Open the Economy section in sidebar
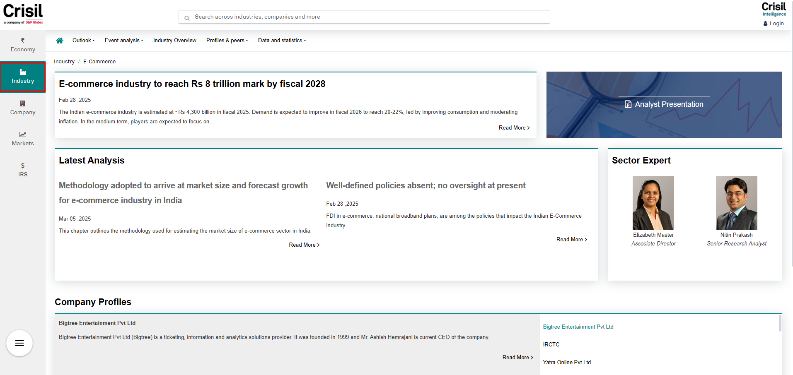Viewport: 793px width, 375px height. pos(23,45)
